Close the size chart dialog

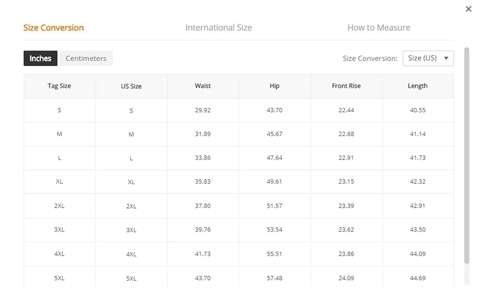click(x=468, y=9)
